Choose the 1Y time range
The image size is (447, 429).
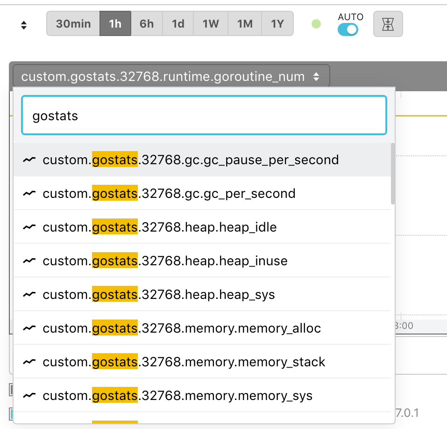277,24
